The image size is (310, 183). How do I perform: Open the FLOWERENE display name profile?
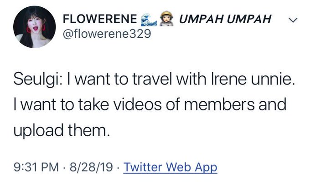(100, 19)
